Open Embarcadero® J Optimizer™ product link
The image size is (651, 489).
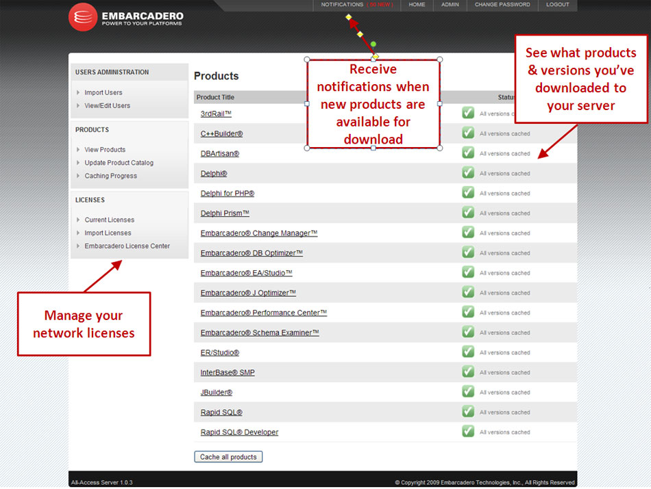coord(248,293)
